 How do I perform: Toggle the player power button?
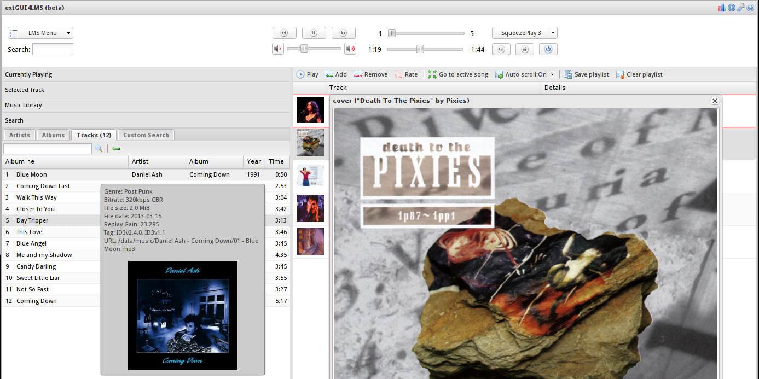pos(548,49)
